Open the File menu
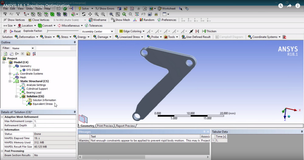This screenshot has height=160, width=304. tap(5, 8)
